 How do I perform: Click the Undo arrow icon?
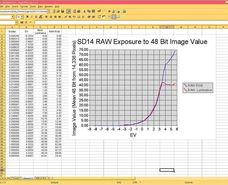tap(99, 11)
